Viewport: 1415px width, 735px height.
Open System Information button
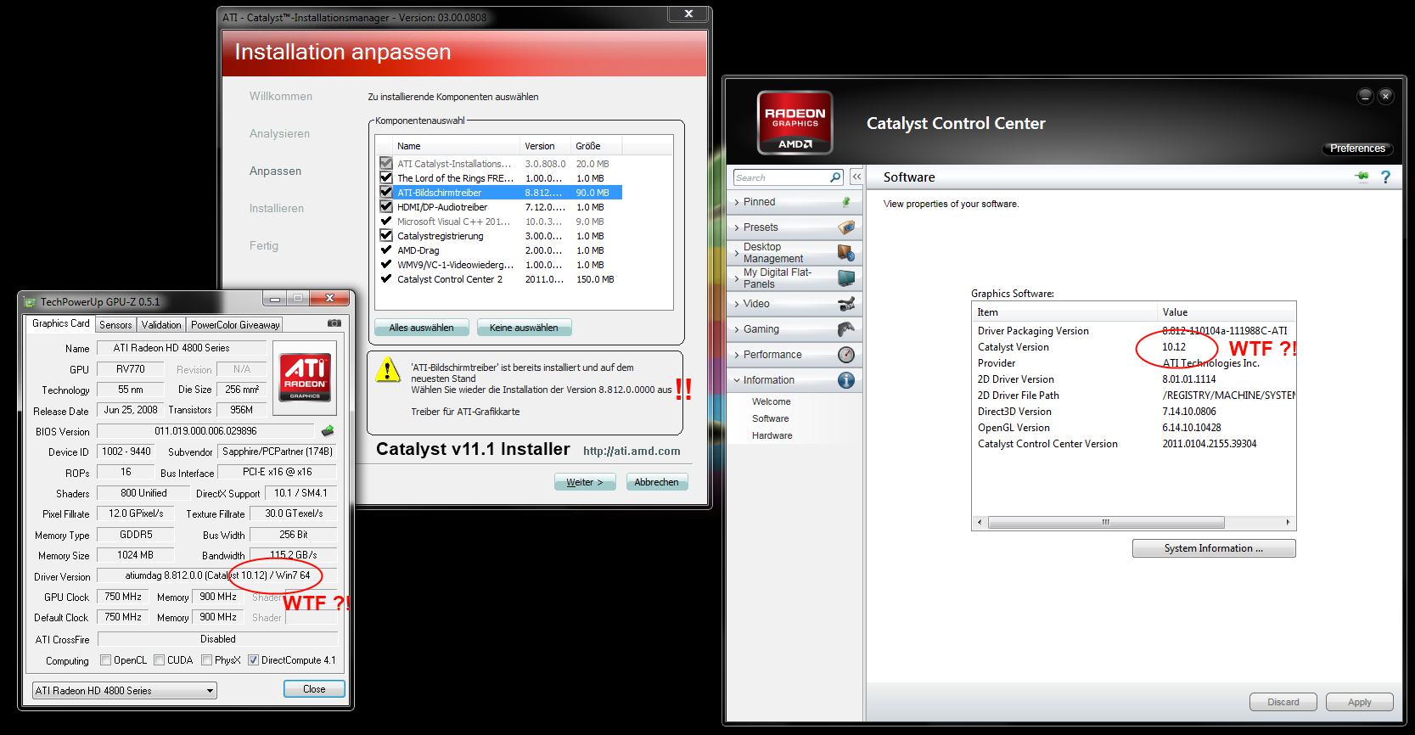coord(1213,548)
